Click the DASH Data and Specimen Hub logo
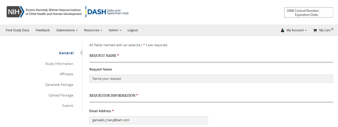 click(107, 12)
